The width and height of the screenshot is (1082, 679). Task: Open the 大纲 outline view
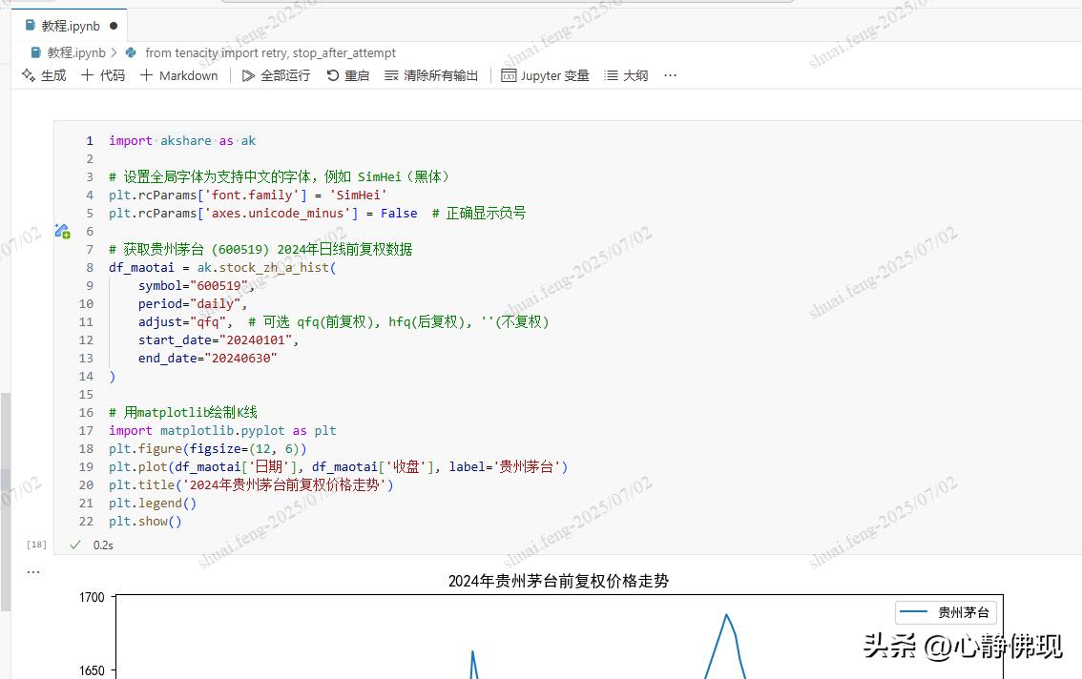coord(626,75)
